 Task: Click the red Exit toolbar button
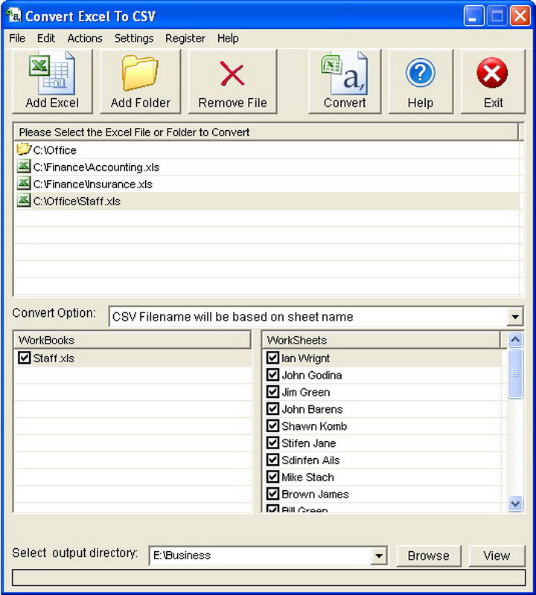(493, 81)
